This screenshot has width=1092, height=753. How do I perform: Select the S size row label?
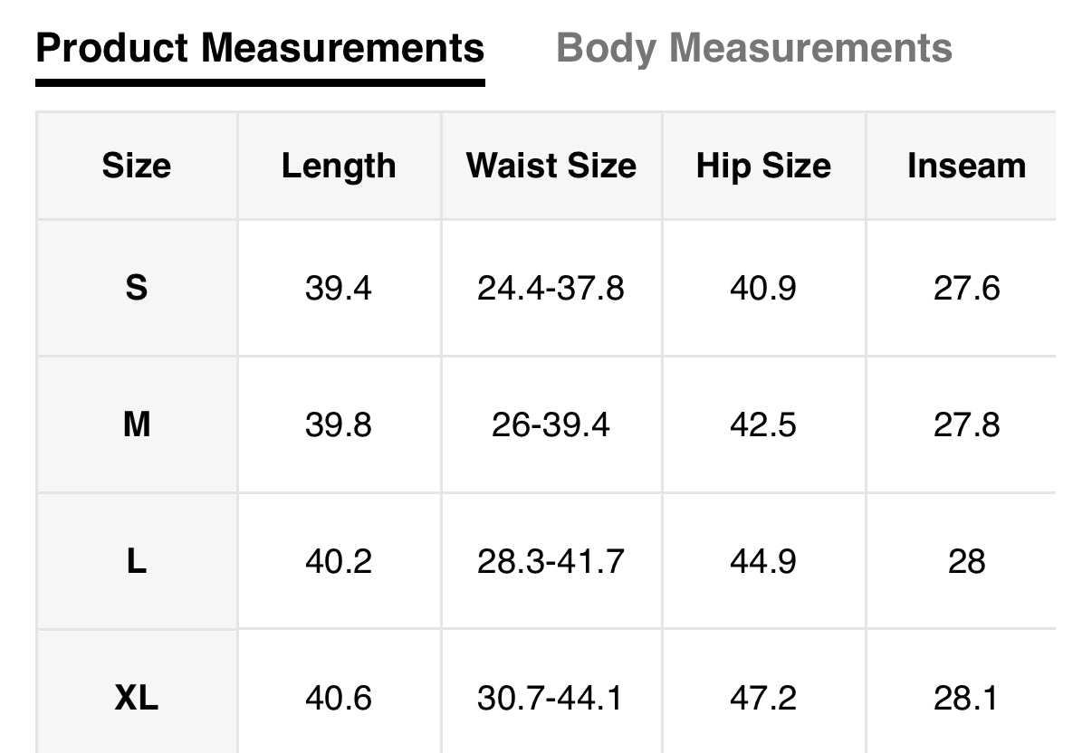click(136, 288)
